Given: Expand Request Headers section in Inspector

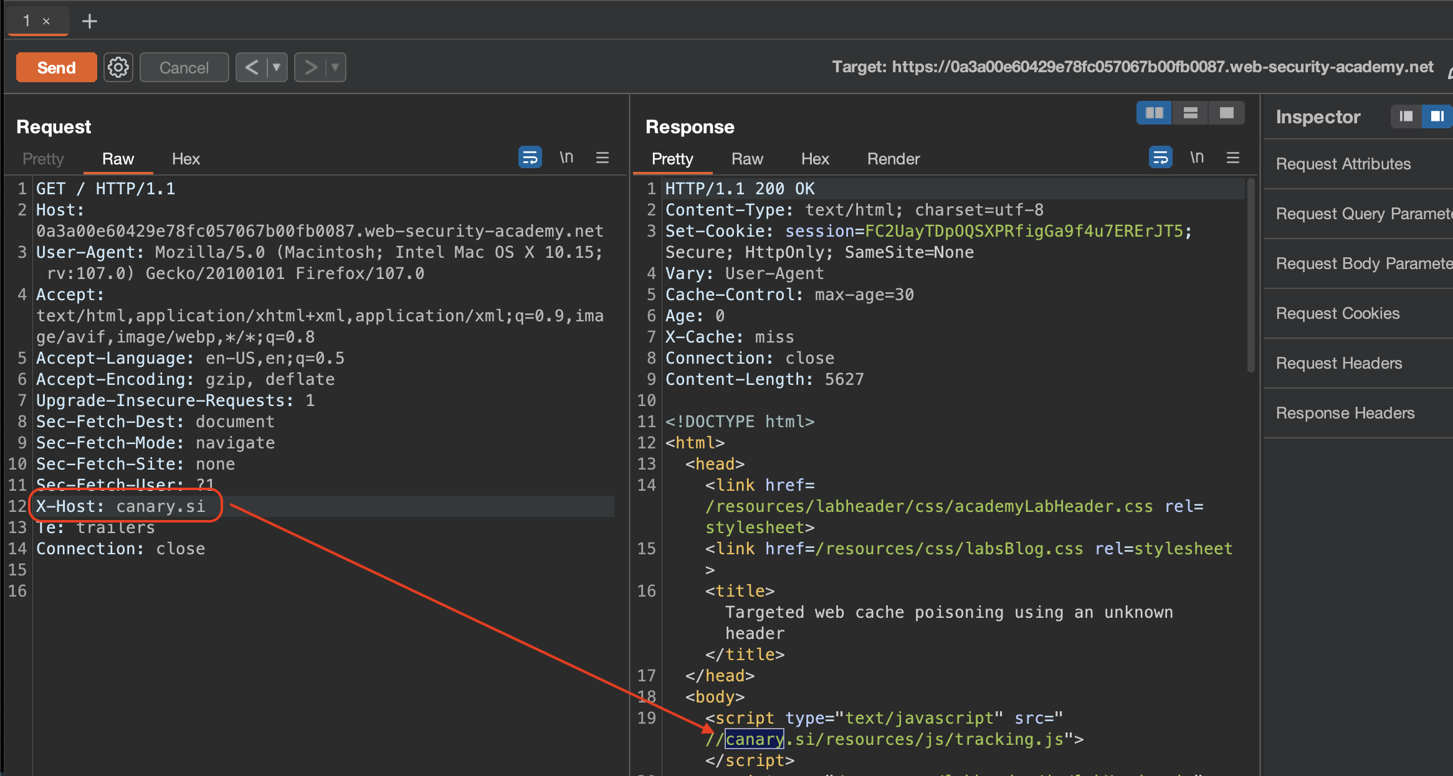Looking at the screenshot, I should click(x=1339, y=363).
